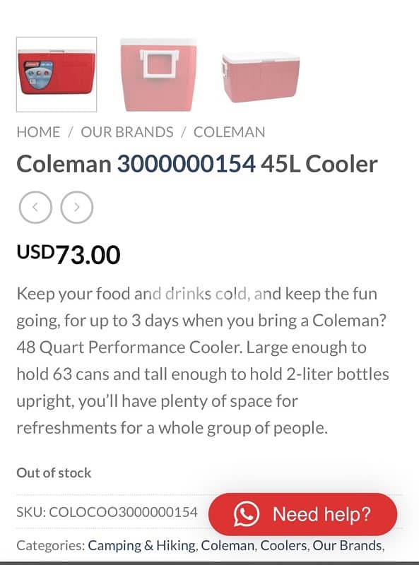Click the Out of stock label
This screenshot has width=419, height=565.
[54, 473]
